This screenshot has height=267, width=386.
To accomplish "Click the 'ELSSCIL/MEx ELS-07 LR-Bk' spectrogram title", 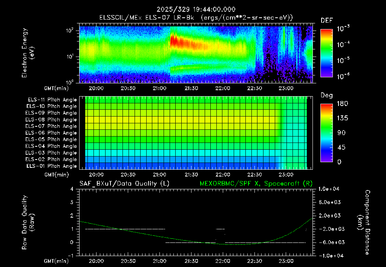I will (x=147, y=17).
